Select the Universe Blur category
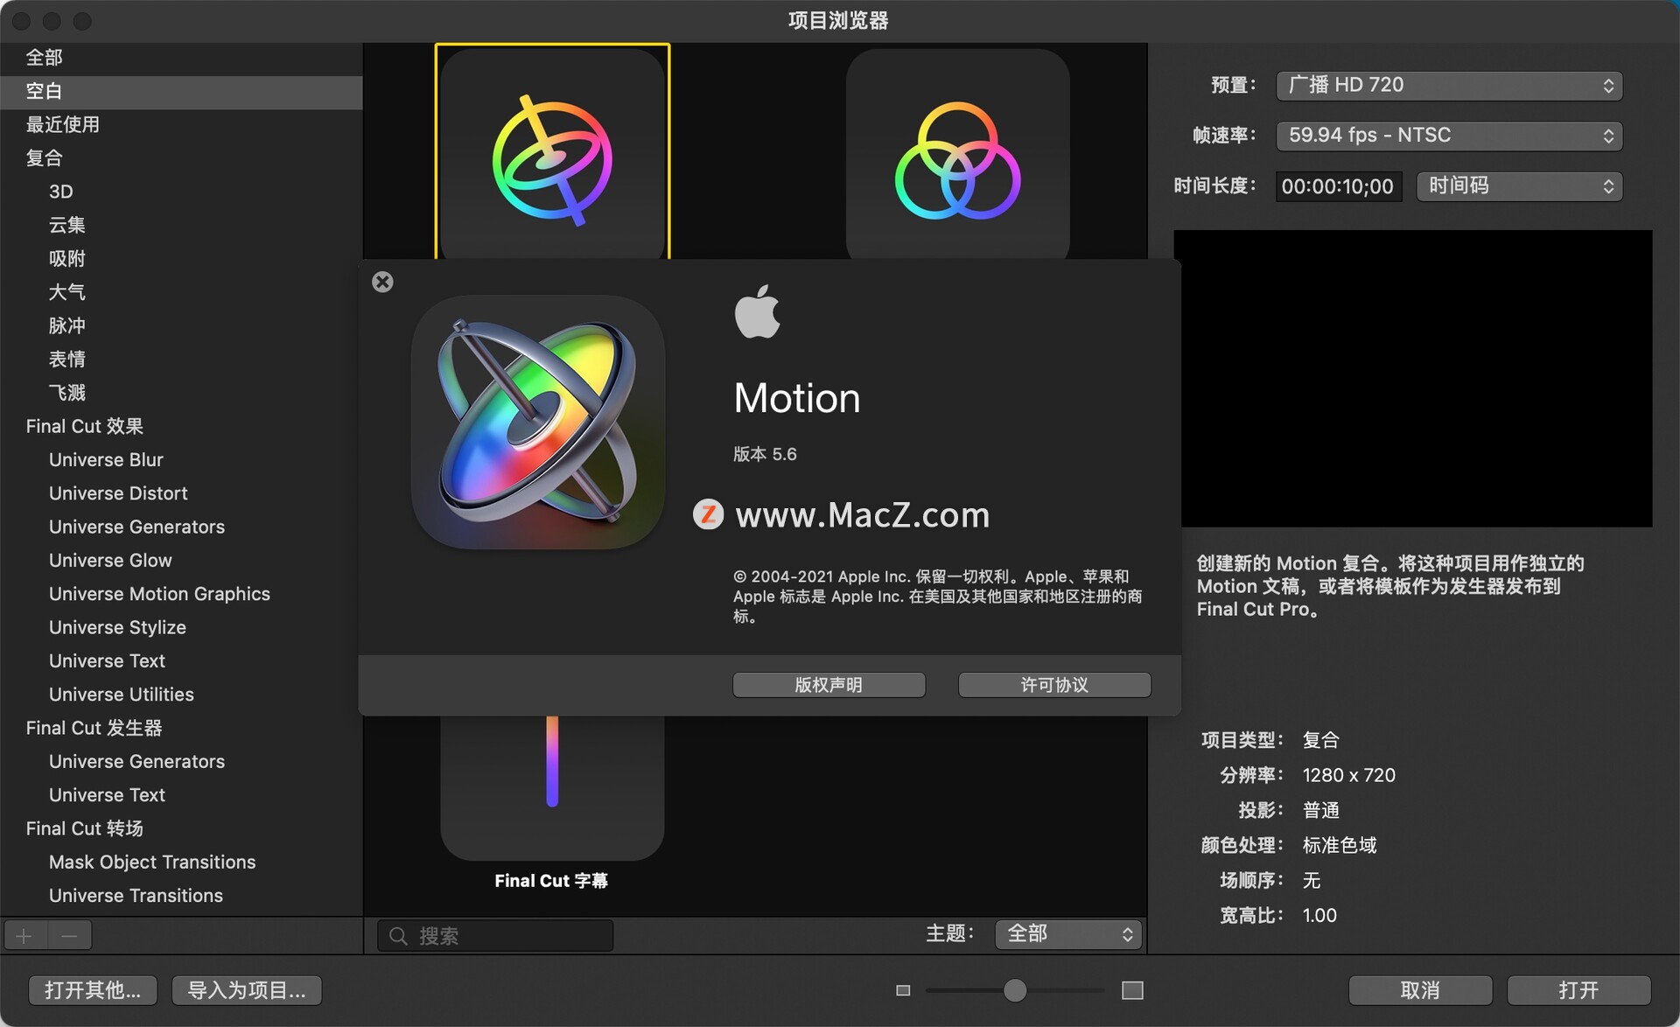 click(105, 459)
